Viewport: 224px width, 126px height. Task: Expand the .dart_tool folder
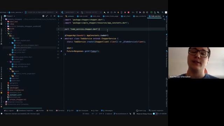click(x=6, y=22)
